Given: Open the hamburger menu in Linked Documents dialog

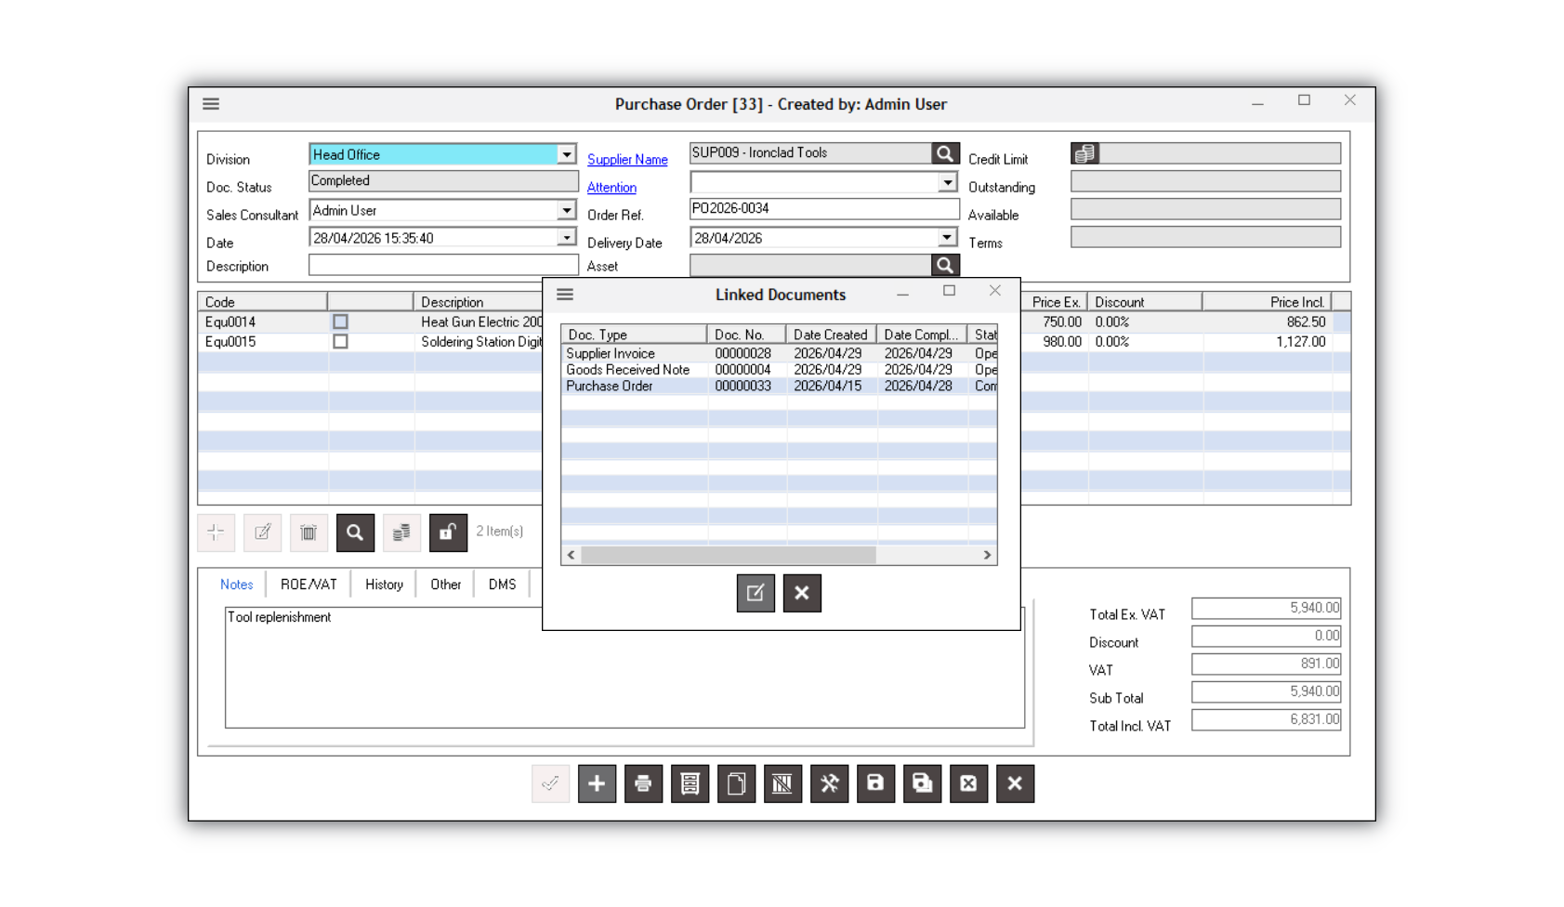Looking at the screenshot, I should (x=565, y=295).
